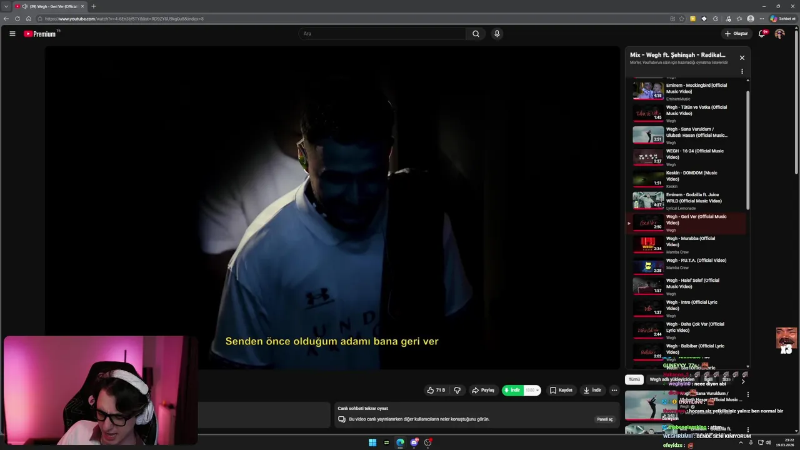Viewport: 800px width, 450px height.
Task: Select Wegh - P.U.T.A. playlist entry
Action: tap(686, 266)
